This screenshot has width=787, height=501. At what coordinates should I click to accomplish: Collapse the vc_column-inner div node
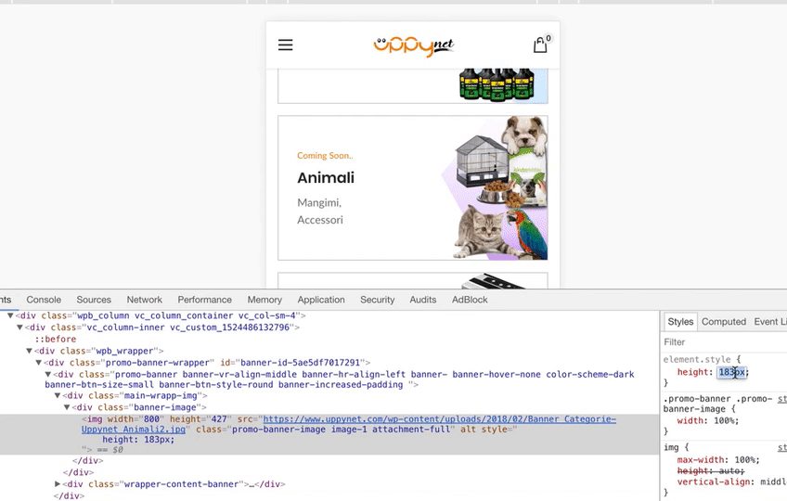coord(19,328)
